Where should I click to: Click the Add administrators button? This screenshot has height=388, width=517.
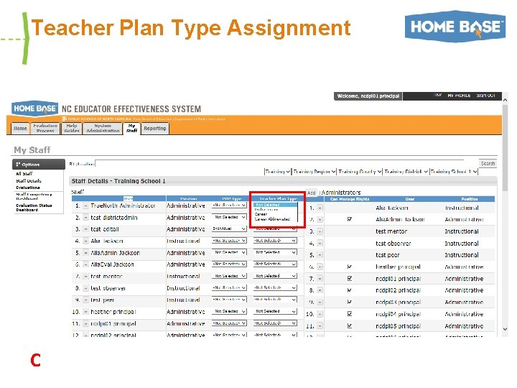(312, 193)
